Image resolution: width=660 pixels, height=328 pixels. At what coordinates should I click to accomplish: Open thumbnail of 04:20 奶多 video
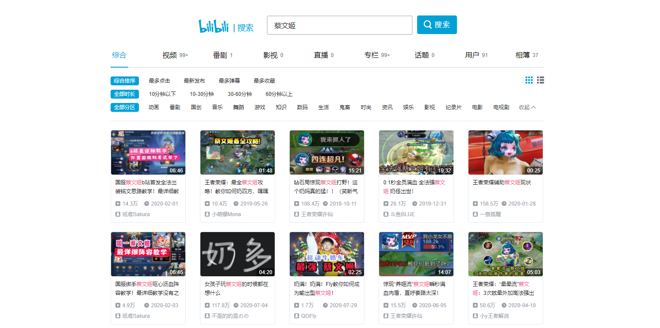coord(238,254)
